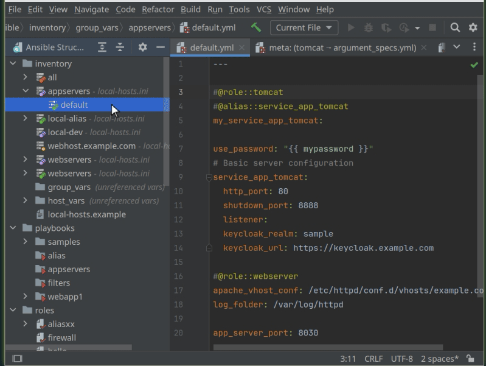
Task: Open the editor tab options three-dot menu
Action: coord(474,47)
